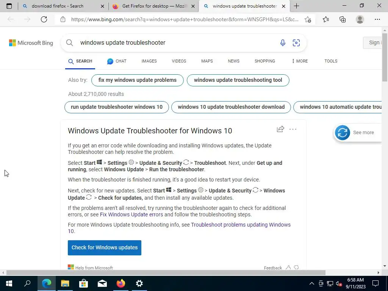Open taskbar search
This screenshot has width=388, height=291.
tap(27, 283)
